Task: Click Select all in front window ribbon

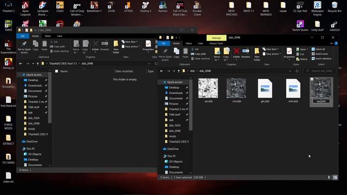Action: coord(318,49)
